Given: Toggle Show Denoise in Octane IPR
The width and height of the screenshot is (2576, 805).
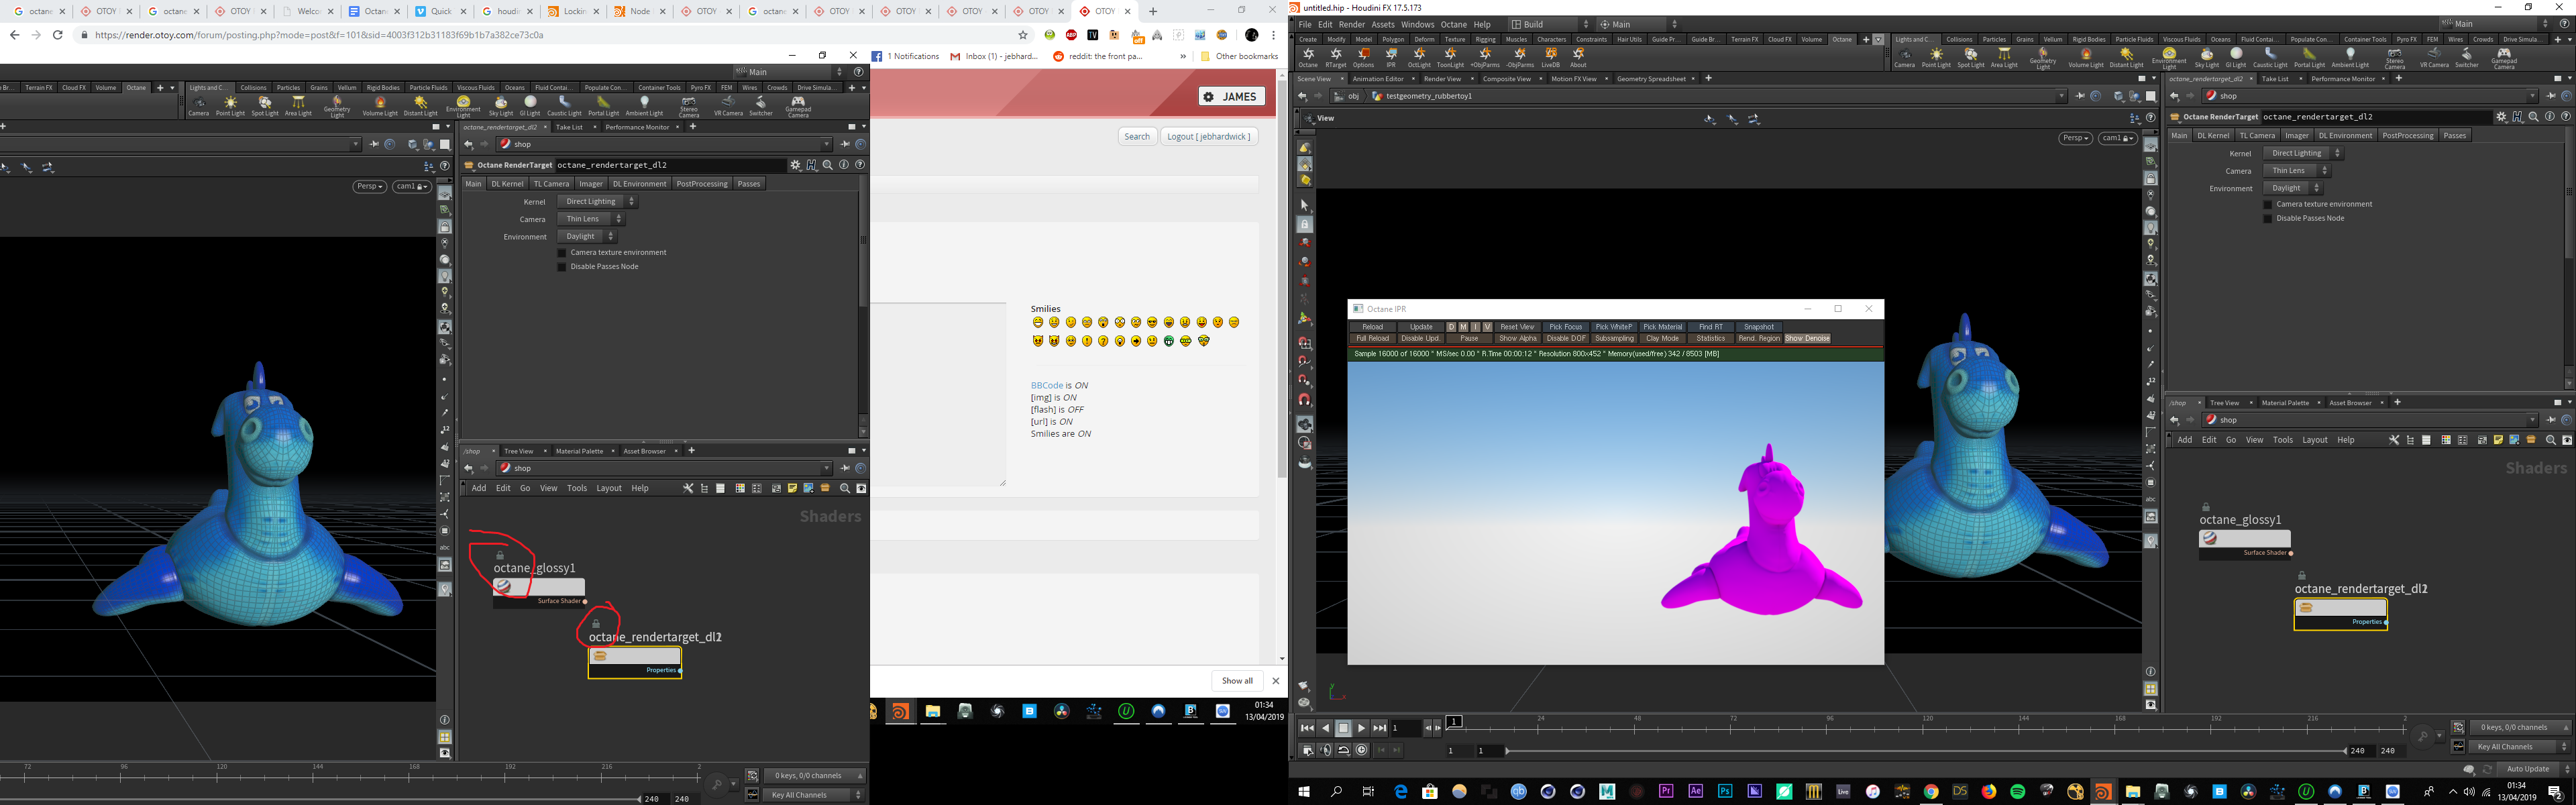Looking at the screenshot, I should pos(1807,338).
